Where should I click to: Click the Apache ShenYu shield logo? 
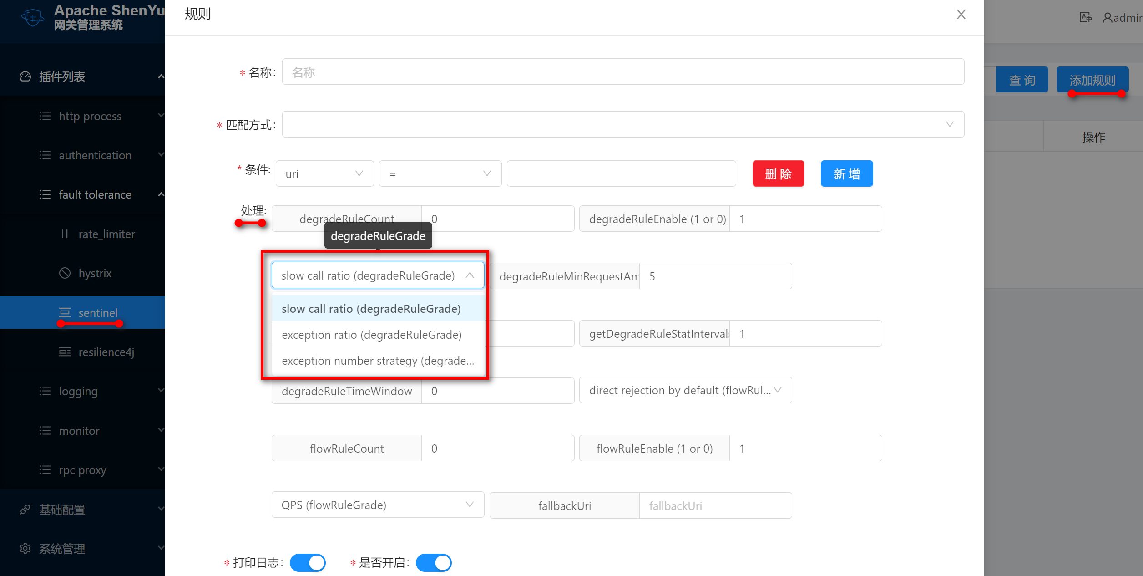coord(33,17)
